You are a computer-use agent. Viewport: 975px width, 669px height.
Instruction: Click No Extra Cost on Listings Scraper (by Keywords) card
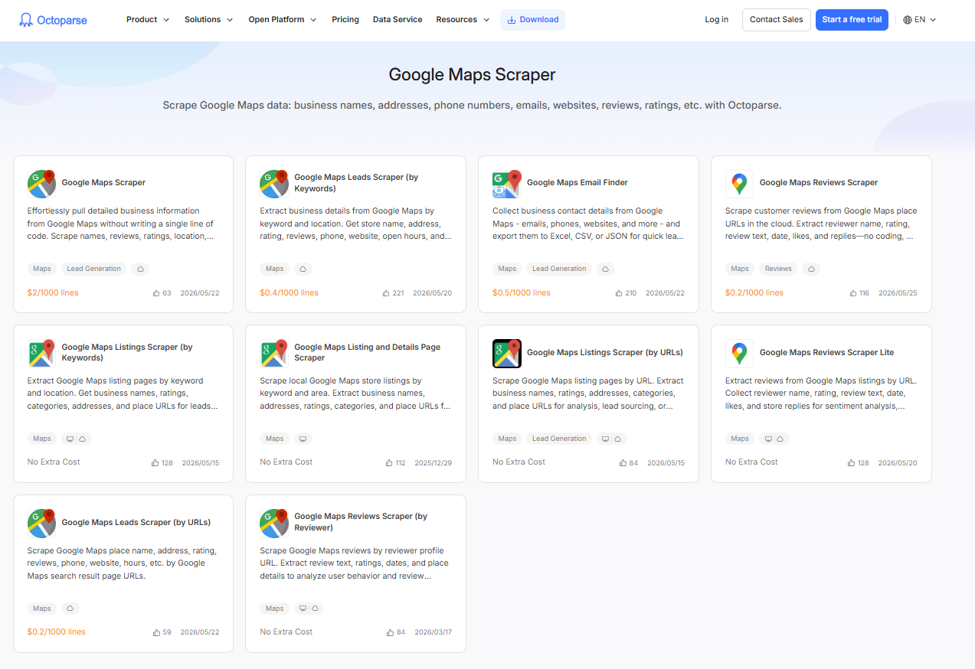coord(54,462)
